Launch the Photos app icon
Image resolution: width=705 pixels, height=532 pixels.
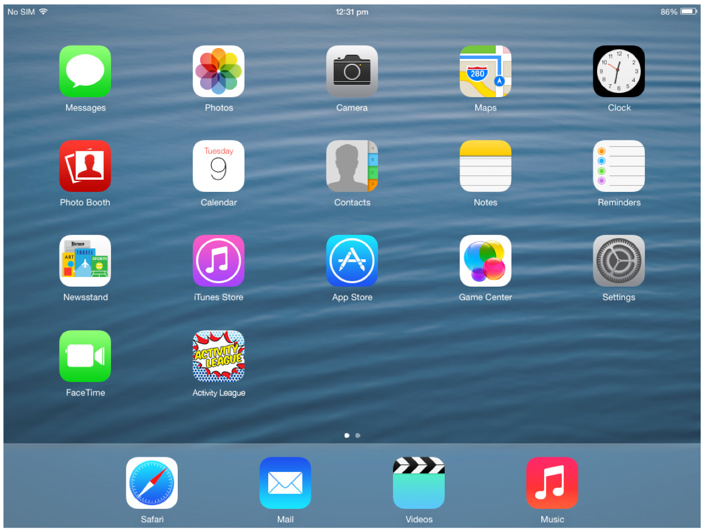[218, 71]
